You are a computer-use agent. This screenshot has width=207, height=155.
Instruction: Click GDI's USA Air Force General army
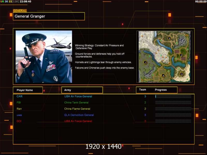tap(78, 121)
